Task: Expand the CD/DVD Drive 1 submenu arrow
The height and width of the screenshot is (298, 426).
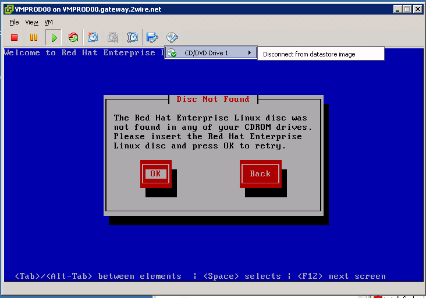Action: [250, 53]
